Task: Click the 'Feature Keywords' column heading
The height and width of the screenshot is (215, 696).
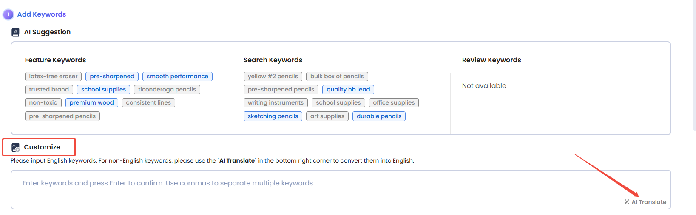Action: point(55,60)
